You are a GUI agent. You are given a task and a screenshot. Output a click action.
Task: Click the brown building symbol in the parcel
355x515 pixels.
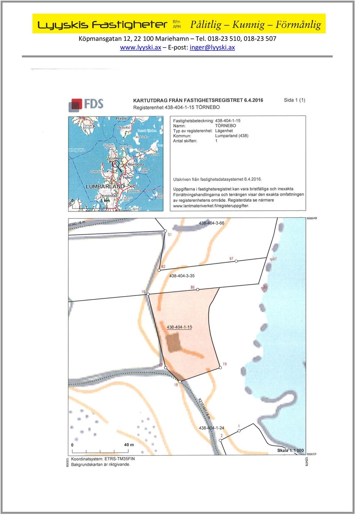tap(173, 342)
